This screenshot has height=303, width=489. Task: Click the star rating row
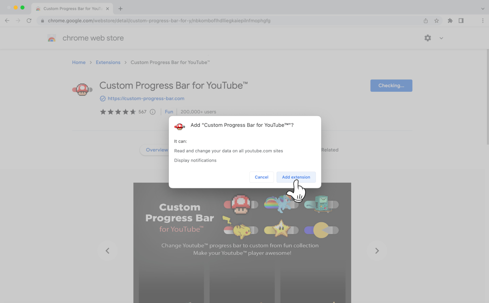(118, 112)
